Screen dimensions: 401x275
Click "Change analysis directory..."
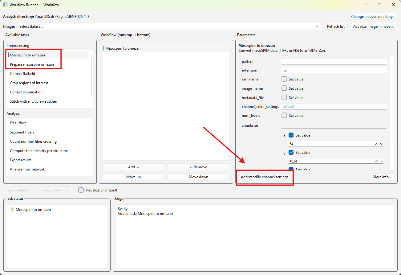373,16
